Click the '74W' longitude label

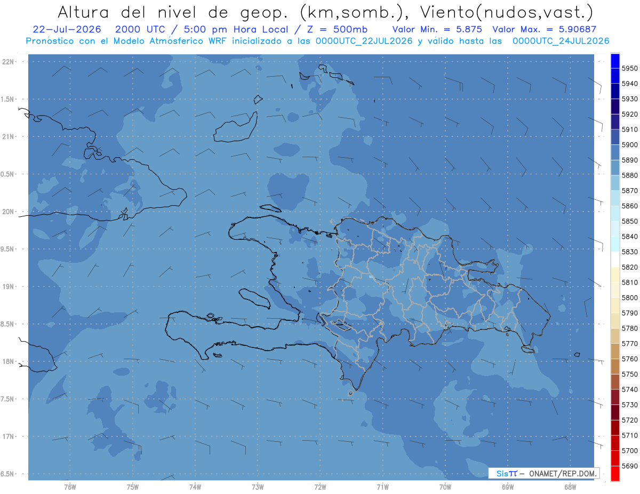click(x=195, y=487)
